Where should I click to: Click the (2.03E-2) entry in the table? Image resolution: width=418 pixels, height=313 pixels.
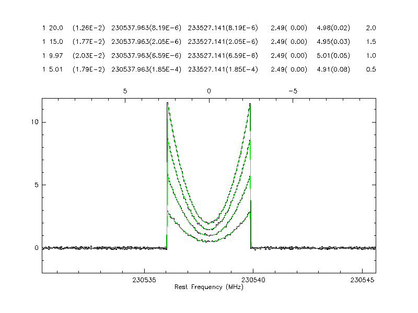tap(89, 56)
